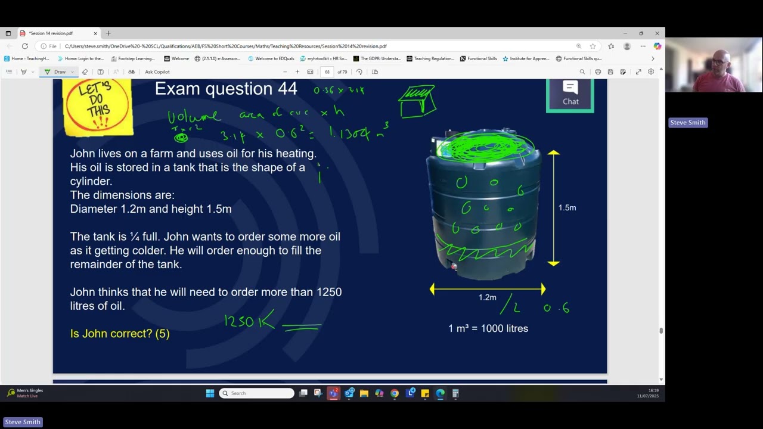Click the Translate icon in PDF toolbar
763x429 pixels.
click(x=131, y=71)
